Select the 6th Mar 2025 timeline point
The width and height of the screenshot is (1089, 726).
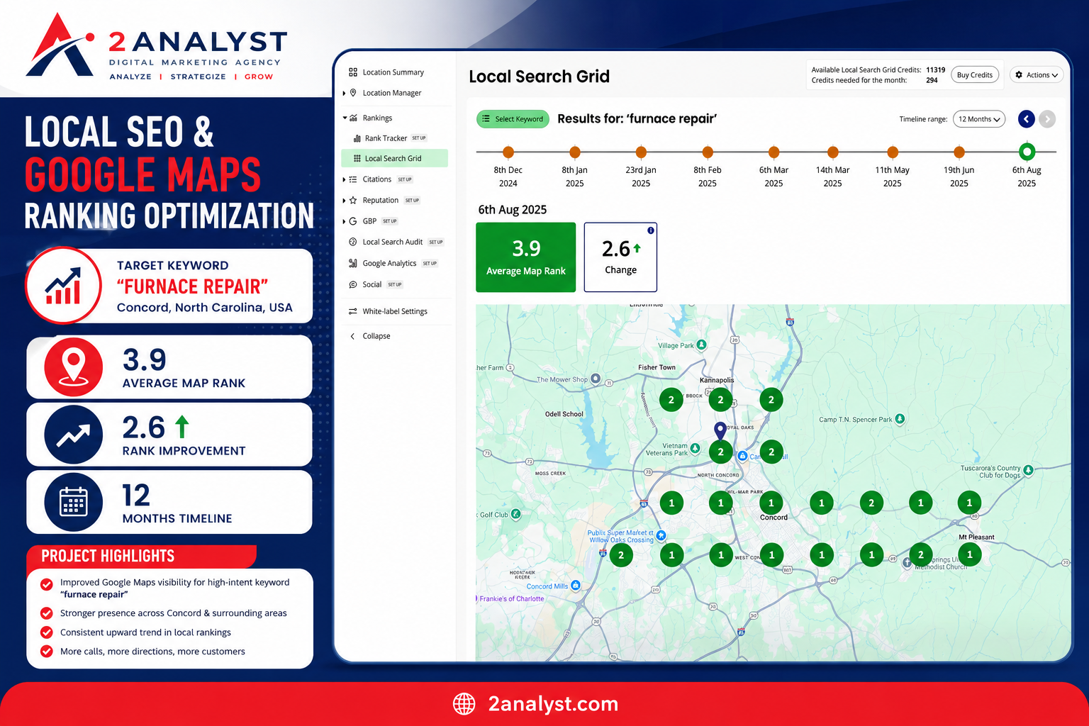tap(774, 152)
